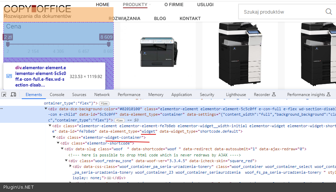The width and height of the screenshot is (336, 192).
Task: Toggle the device toolbar icon
Action: point(13,95)
